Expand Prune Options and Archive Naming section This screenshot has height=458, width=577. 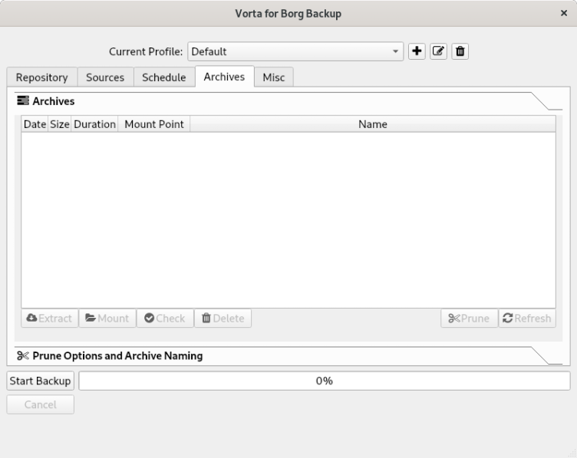click(x=117, y=356)
